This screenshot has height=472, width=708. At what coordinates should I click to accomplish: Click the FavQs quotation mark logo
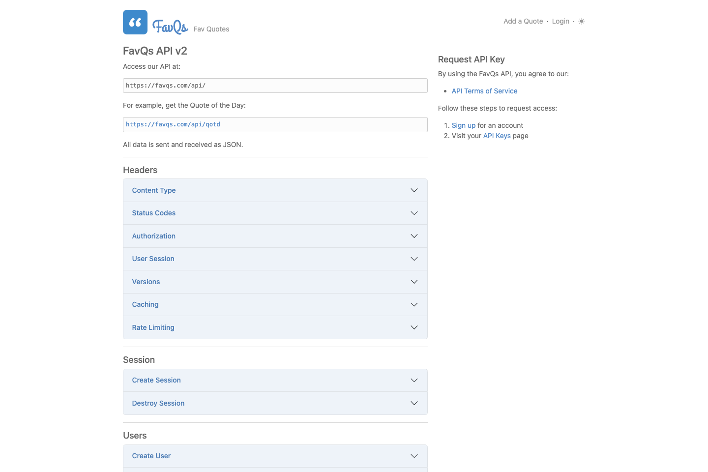pyautogui.click(x=135, y=22)
